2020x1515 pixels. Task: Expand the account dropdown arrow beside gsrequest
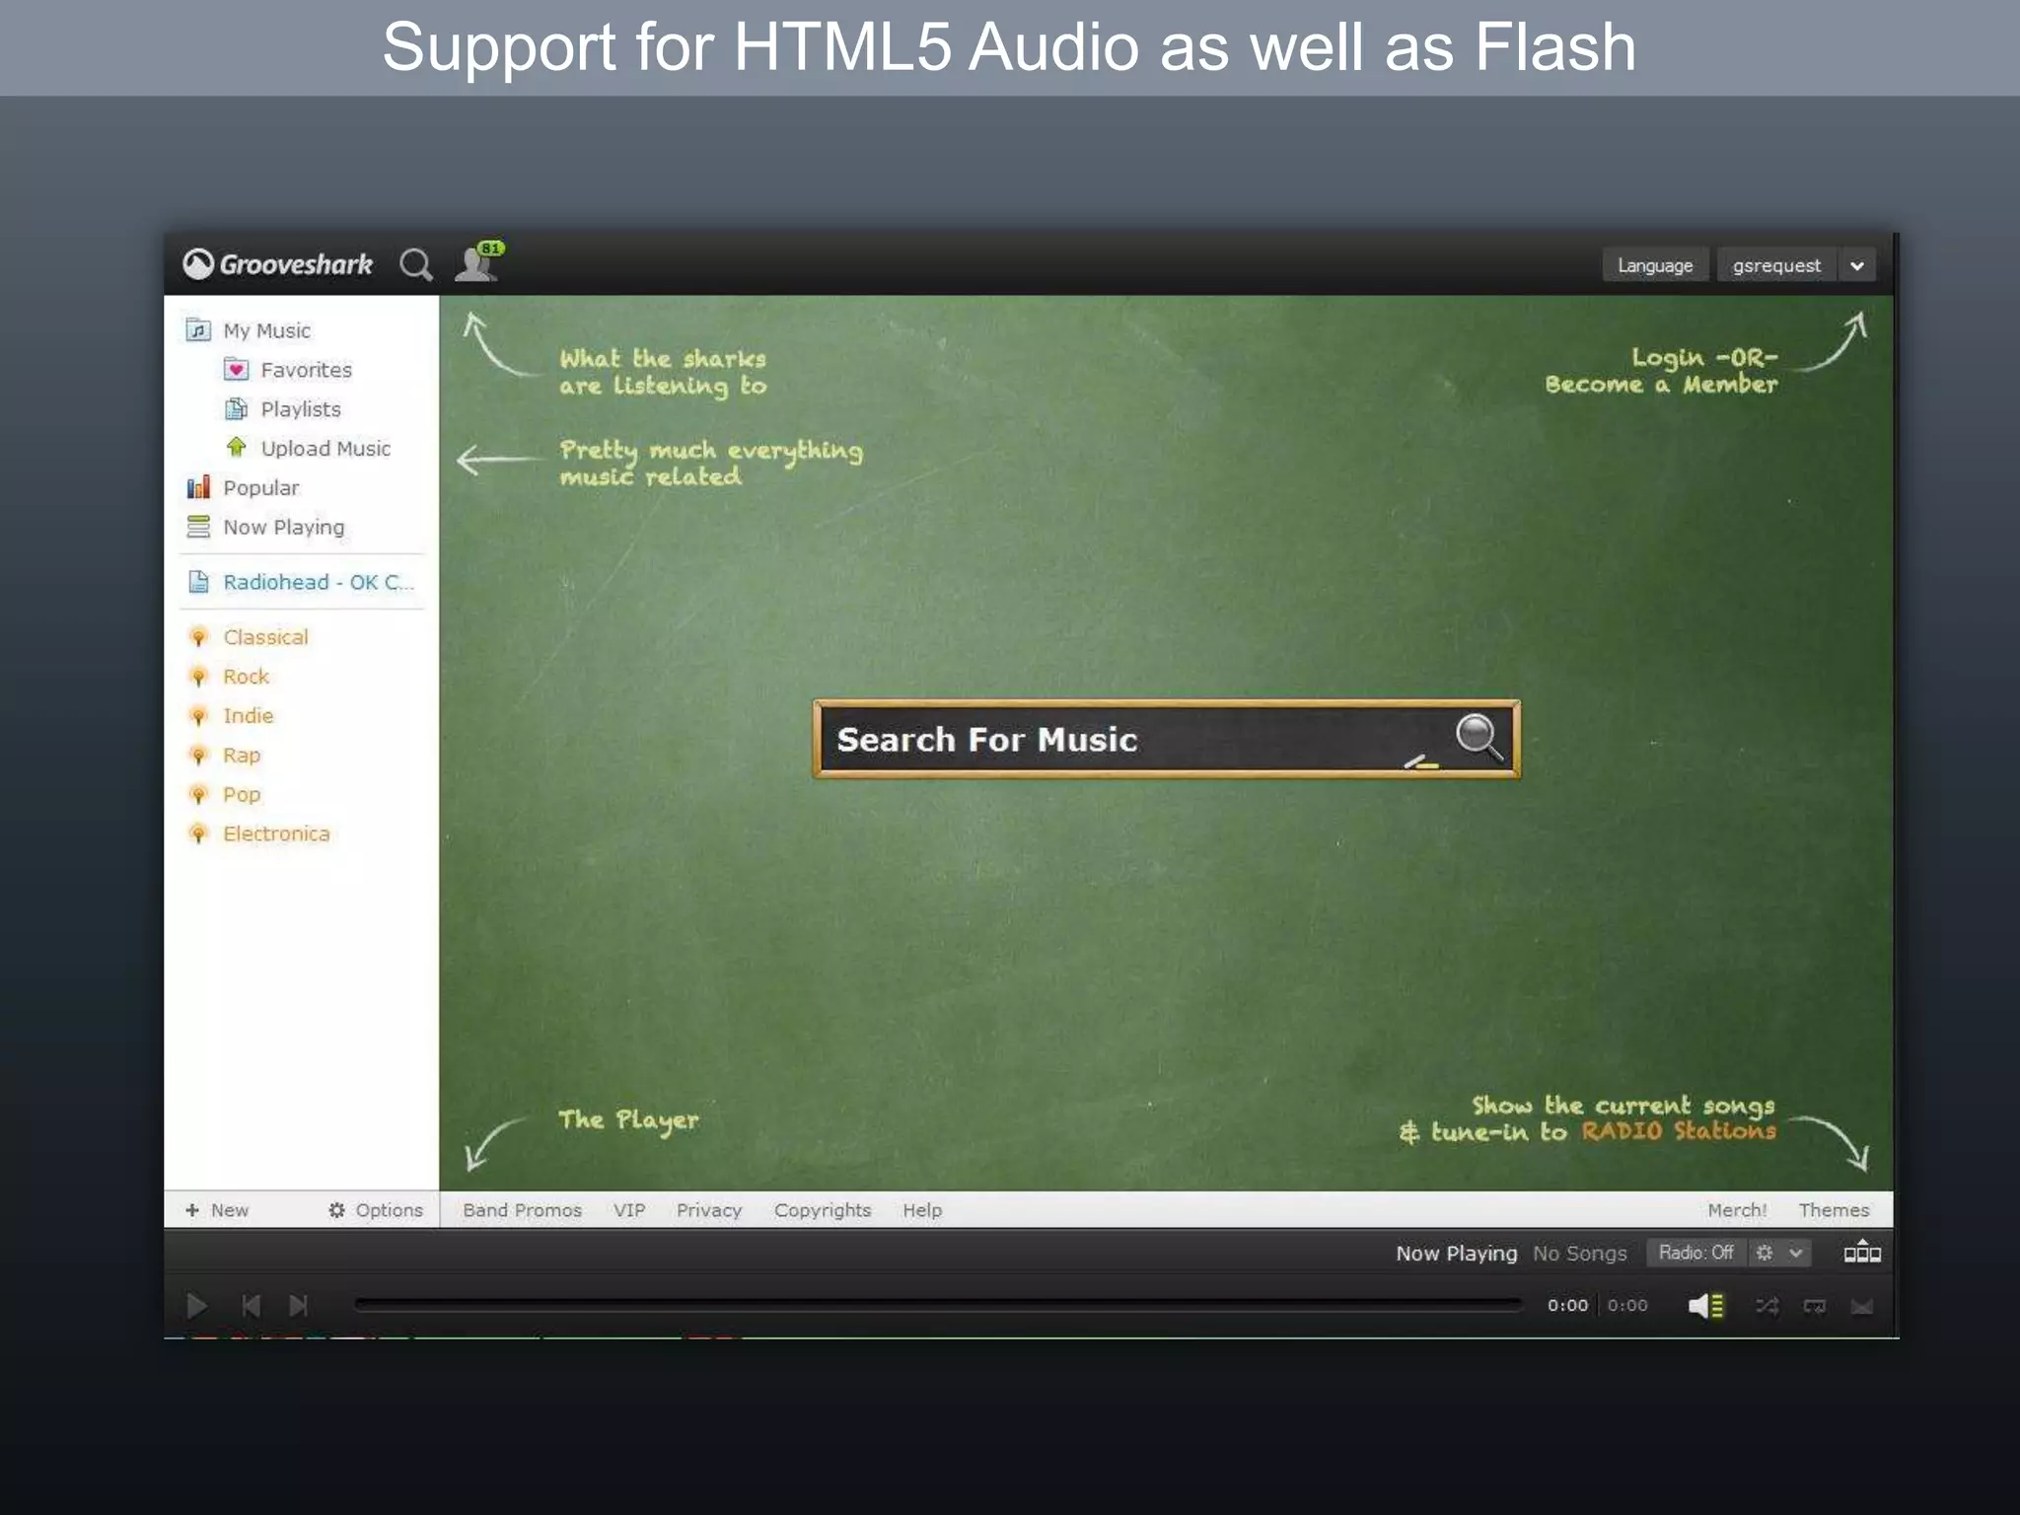coord(1856,265)
